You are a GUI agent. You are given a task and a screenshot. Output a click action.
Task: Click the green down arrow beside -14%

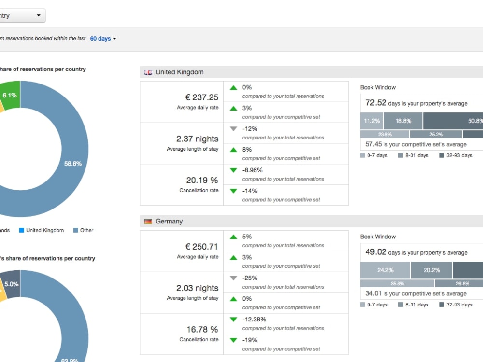pos(233,191)
